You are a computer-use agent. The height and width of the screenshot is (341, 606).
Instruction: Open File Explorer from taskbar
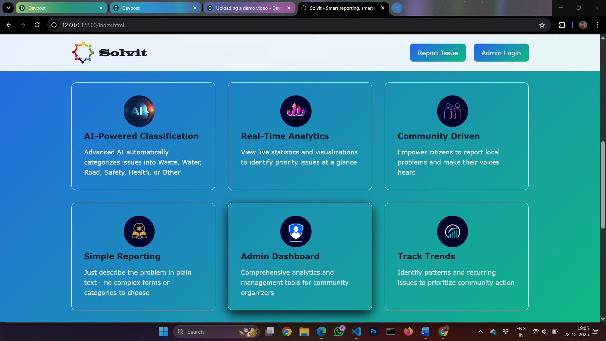304,332
